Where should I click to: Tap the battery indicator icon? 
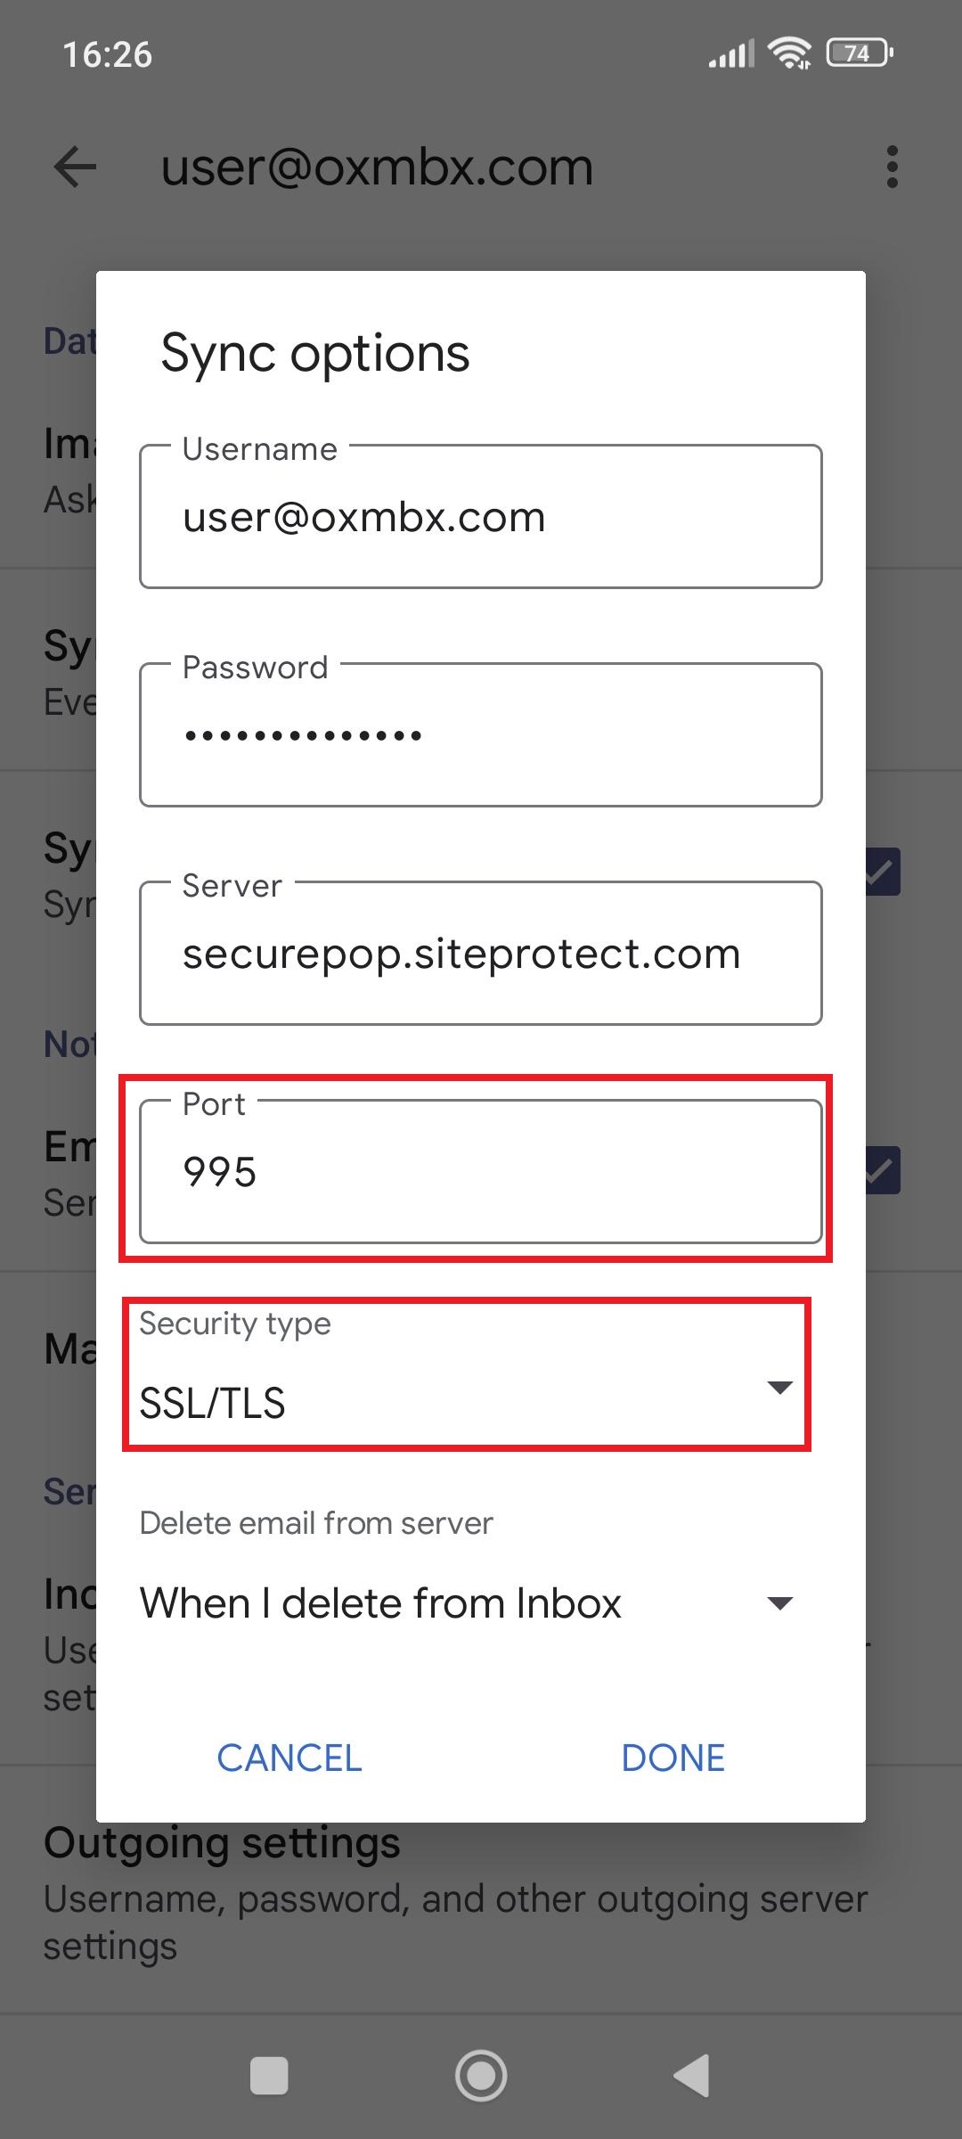859,53
